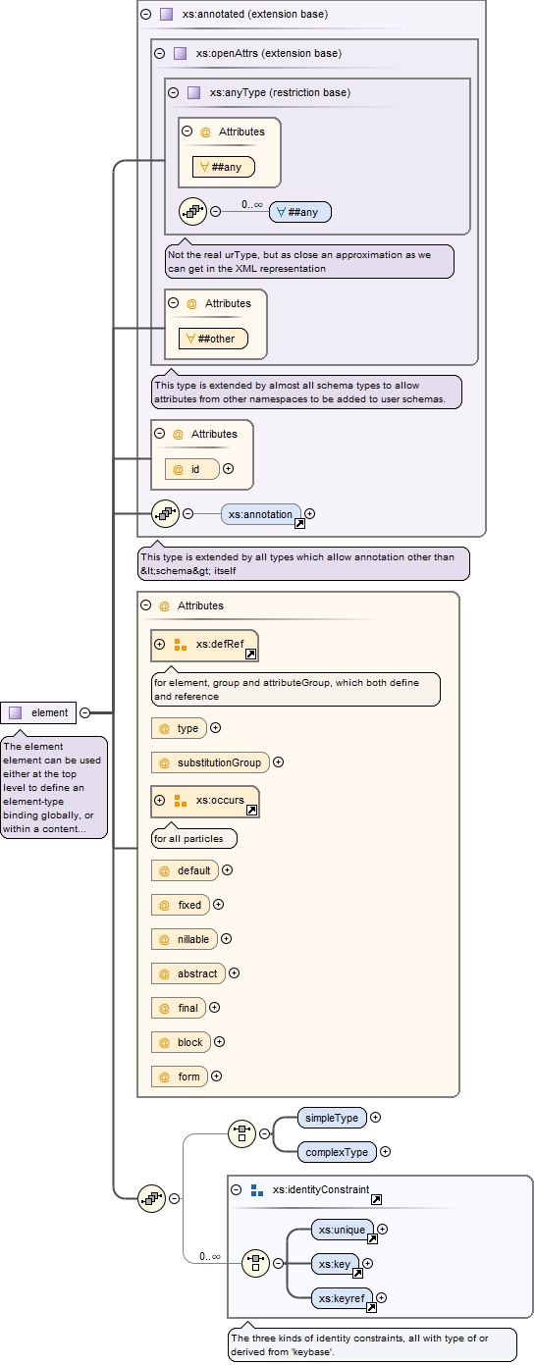Expand the xs:defRef attribute group
Viewport: 535px width, 1365px height.
(159, 645)
